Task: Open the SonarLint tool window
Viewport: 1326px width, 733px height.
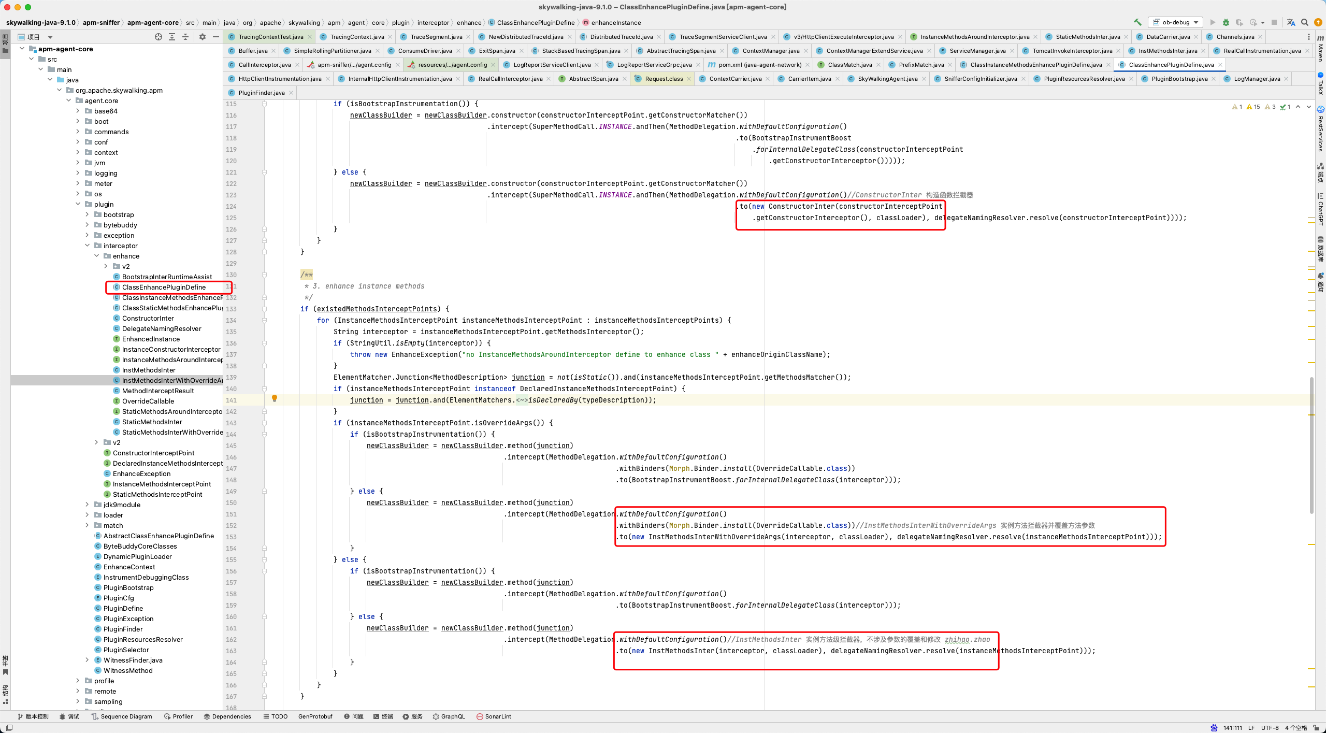Action: coord(494,716)
